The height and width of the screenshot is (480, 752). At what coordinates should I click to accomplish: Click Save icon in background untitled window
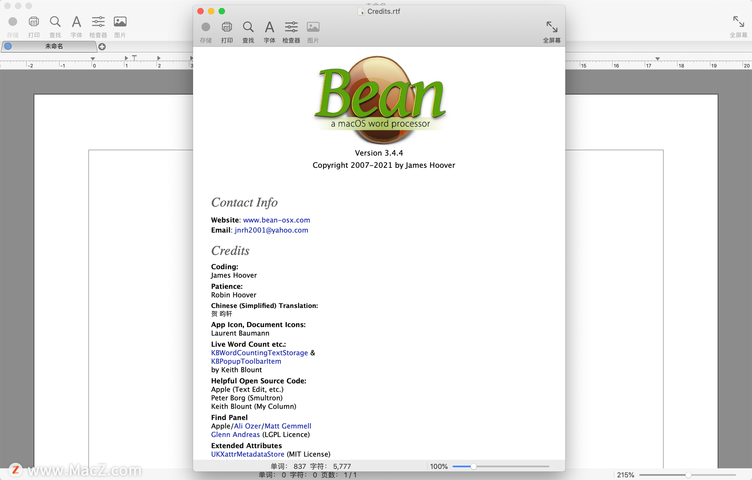pyautogui.click(x=13, y=22)
